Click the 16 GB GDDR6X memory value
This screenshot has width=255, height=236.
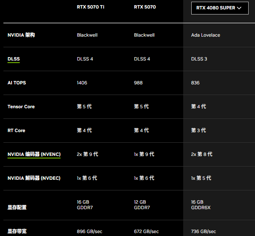201,205
